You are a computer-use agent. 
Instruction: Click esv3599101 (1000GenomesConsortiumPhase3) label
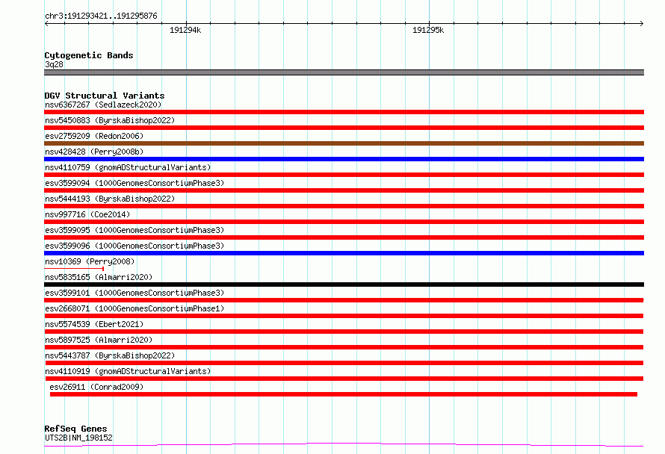tap(134, 293)
